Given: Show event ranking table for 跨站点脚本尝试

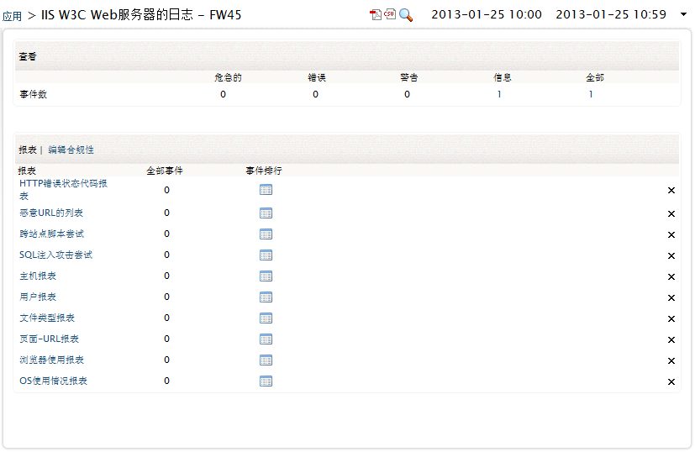Looking at the screenshot, I should pyautogui.click(x=266, y=234).
